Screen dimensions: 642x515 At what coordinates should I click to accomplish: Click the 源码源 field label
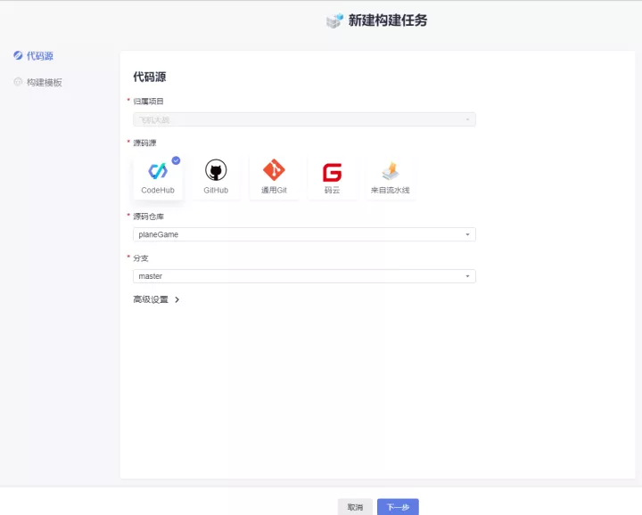pyautogui.click(x=144, y=143)
